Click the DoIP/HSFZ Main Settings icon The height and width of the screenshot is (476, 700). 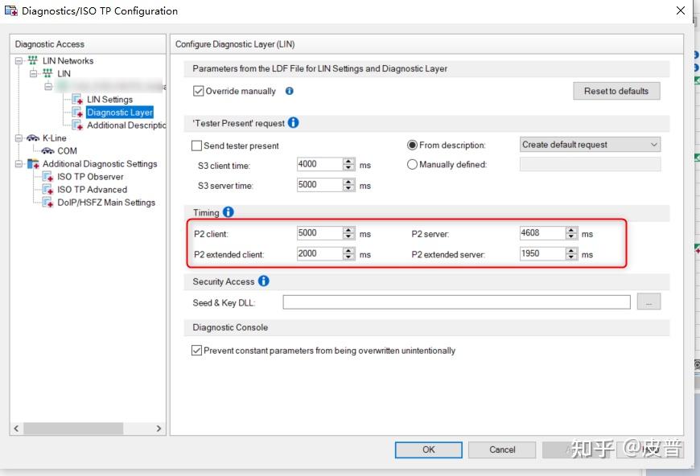point(47,203)
